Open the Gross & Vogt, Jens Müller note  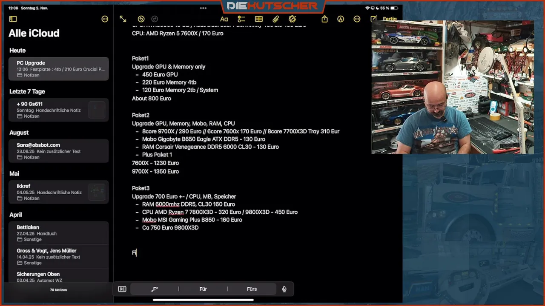tap(59, 256)
